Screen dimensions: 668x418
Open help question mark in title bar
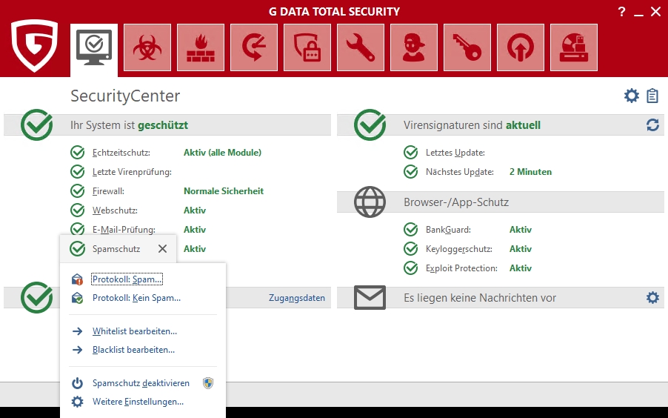(621, 12)
